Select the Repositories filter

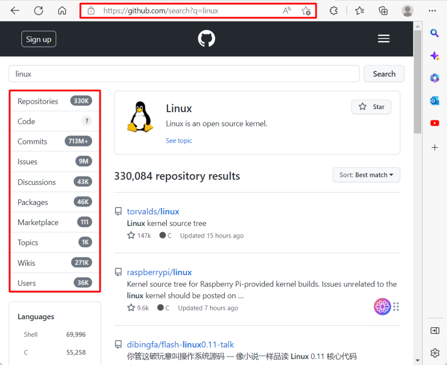[x=55, y=101]
